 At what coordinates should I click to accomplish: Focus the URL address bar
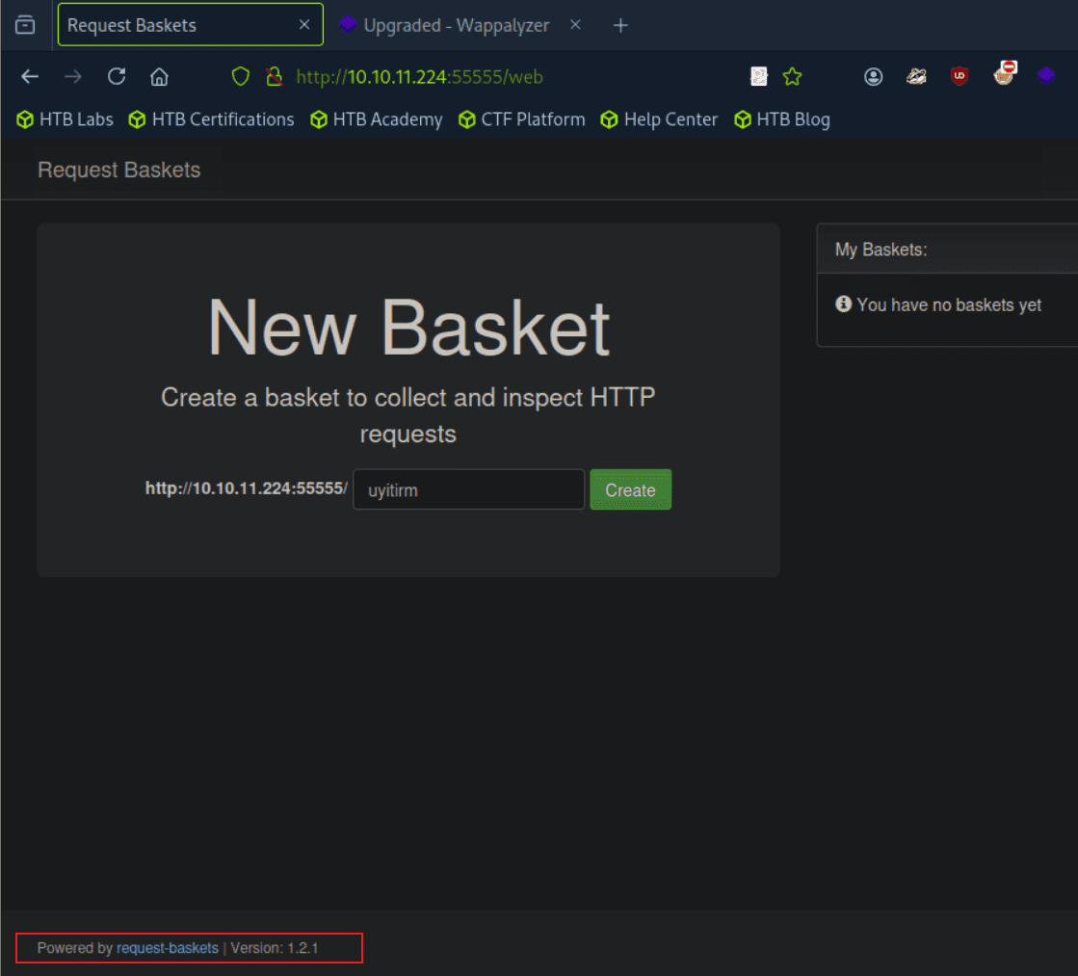511,77
